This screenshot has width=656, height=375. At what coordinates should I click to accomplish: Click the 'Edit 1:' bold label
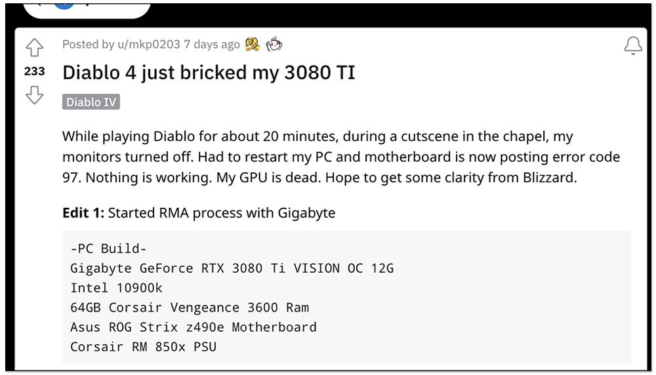point(83,213)
